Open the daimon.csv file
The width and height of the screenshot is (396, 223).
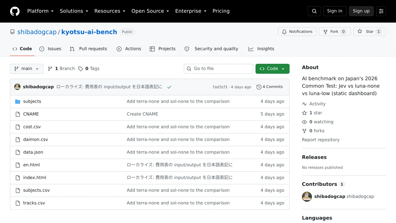[x=36, y=139]
